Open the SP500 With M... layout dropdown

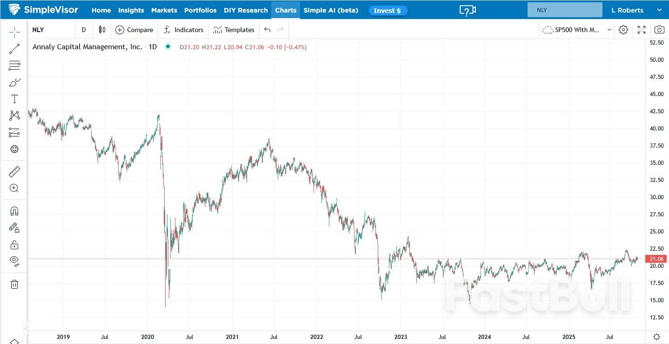[x=577, y=29]
